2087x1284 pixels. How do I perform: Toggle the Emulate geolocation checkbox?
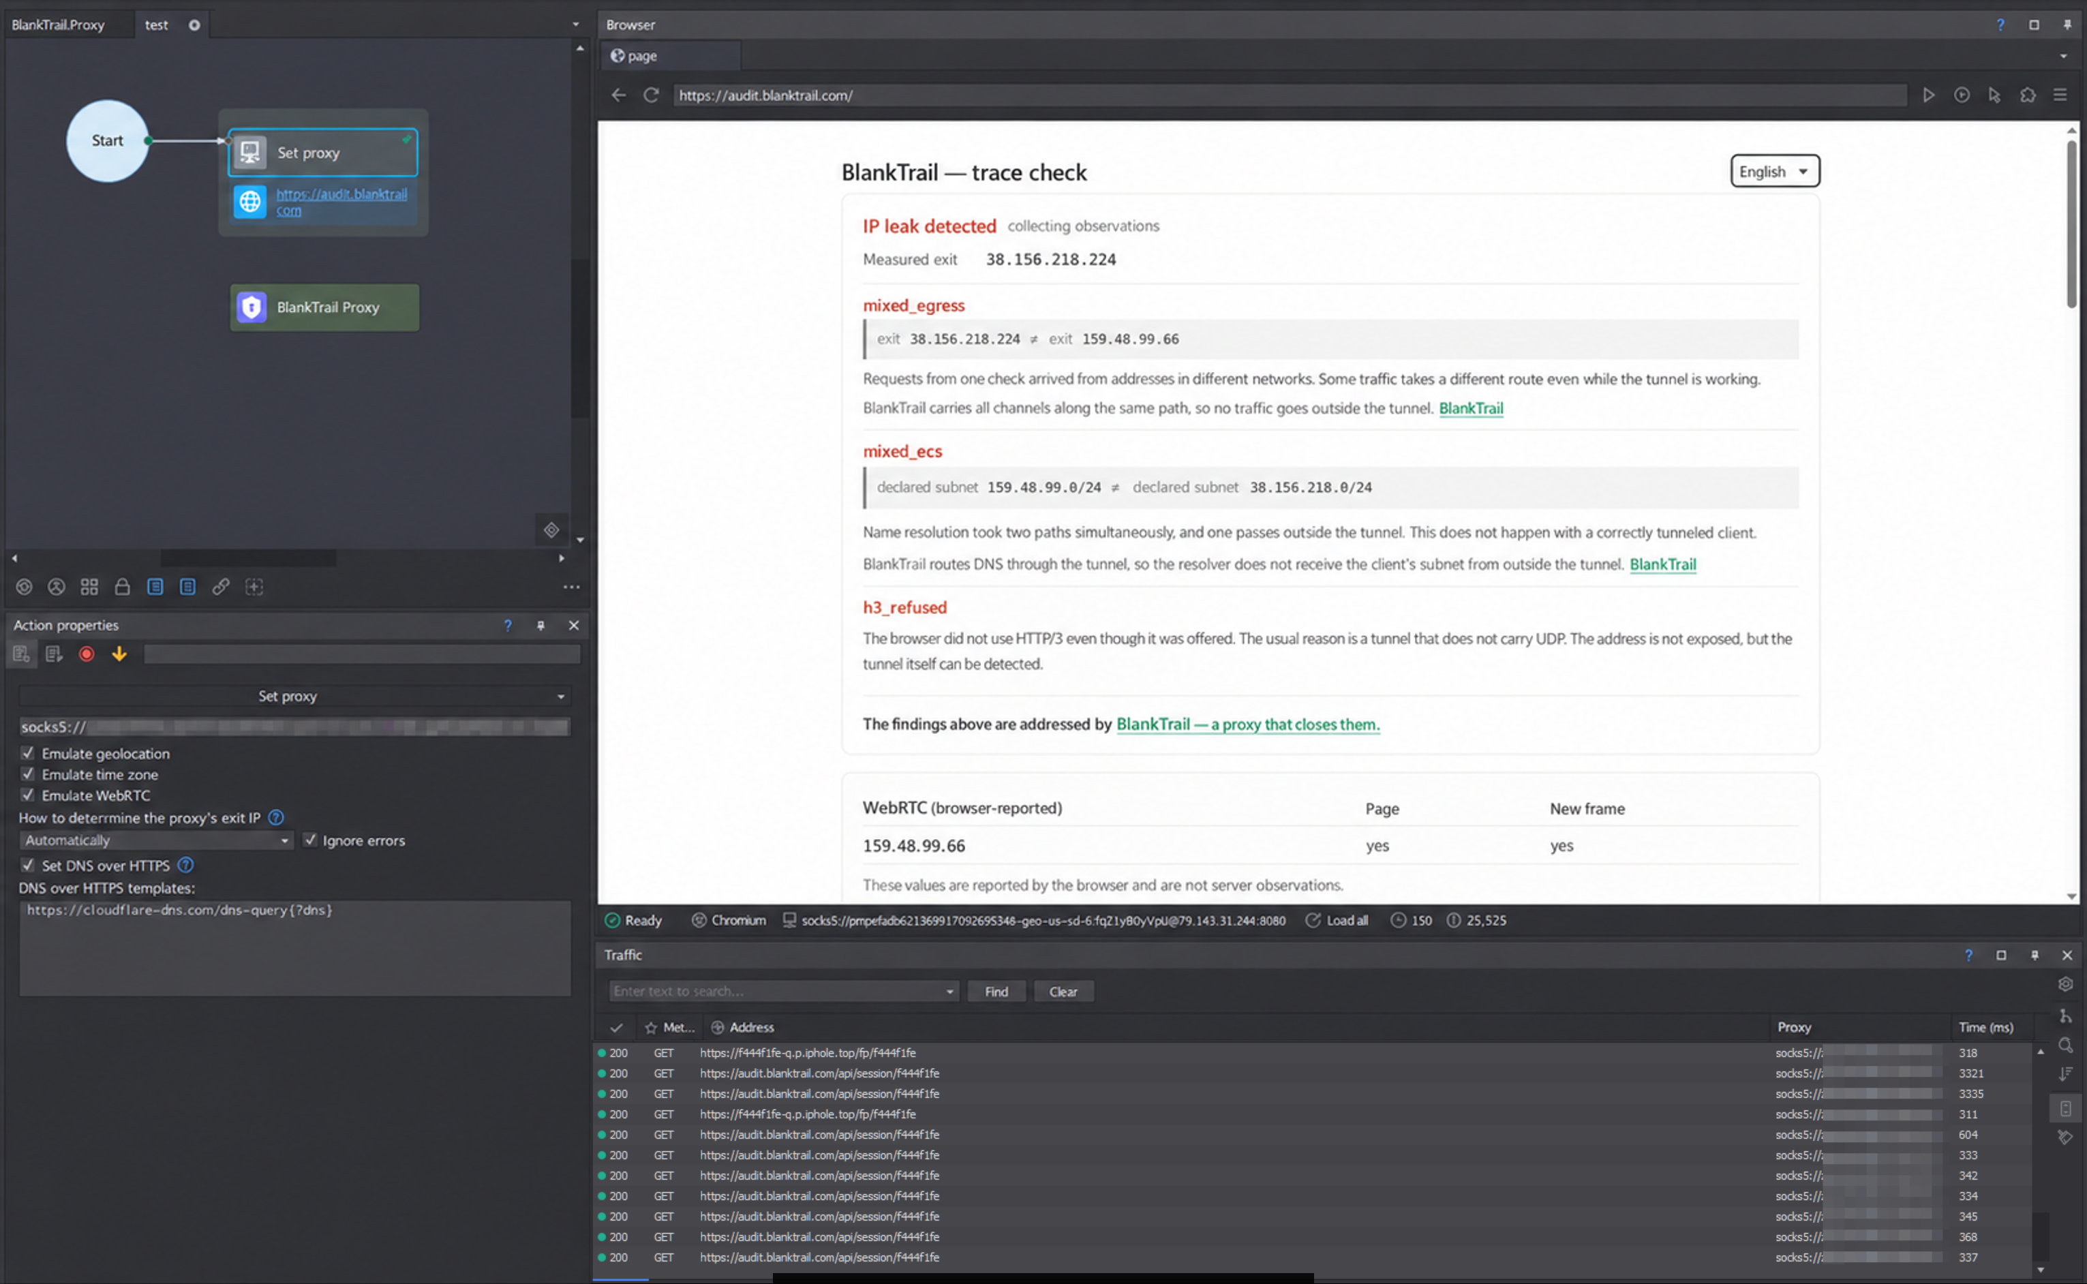tap(28, 753)
